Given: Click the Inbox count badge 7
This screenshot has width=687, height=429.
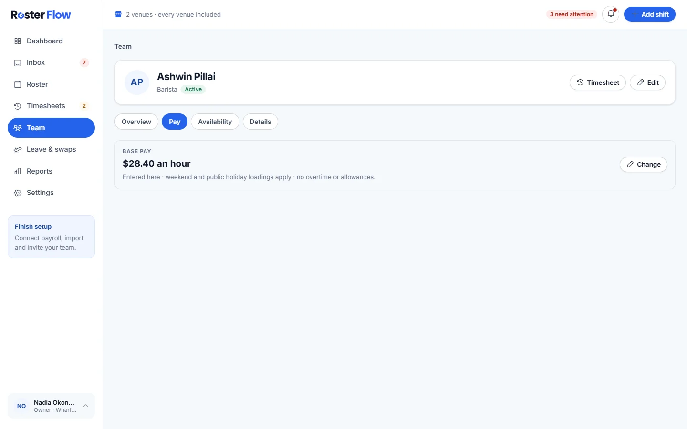Looking at the screenshot, I should [x=84, y=62].
